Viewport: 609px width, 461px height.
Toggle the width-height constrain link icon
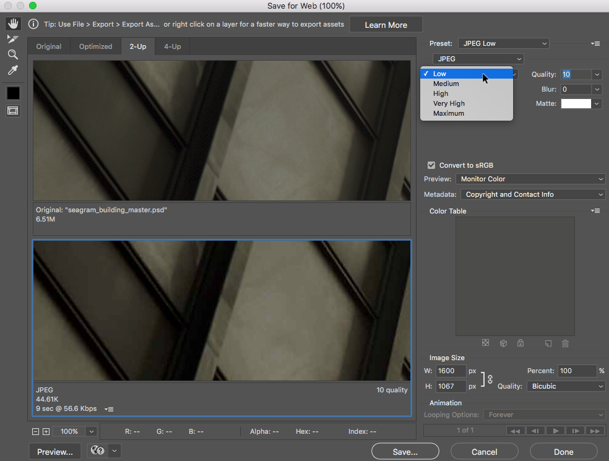click(490, 379)
